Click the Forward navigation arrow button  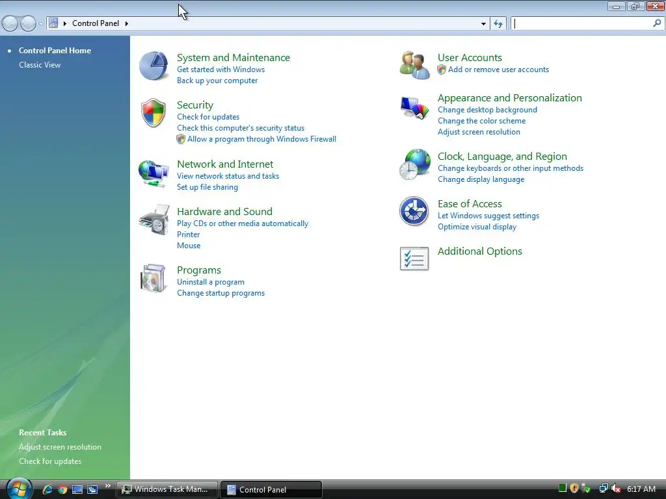[28, 23]
